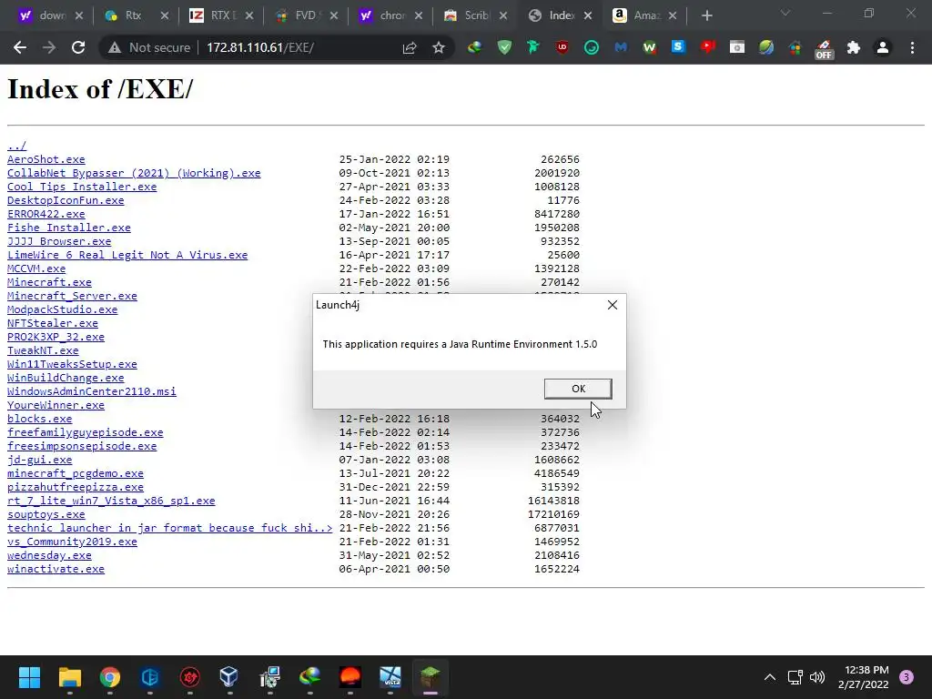Click the WindowsAdminCenter2110.msi link

click(92, 391)
